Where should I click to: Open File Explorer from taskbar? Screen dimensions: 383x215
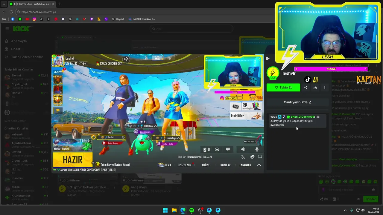point(174,210)
